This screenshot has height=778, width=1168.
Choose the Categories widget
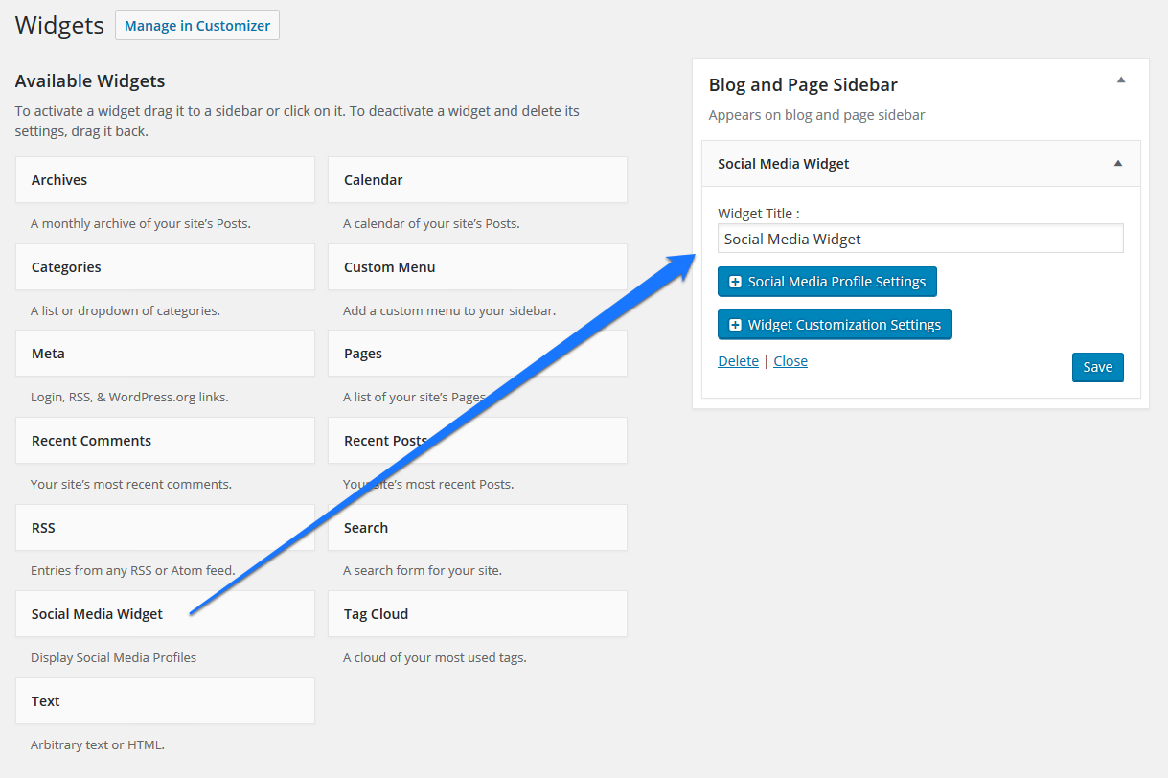tap(165, 267)
